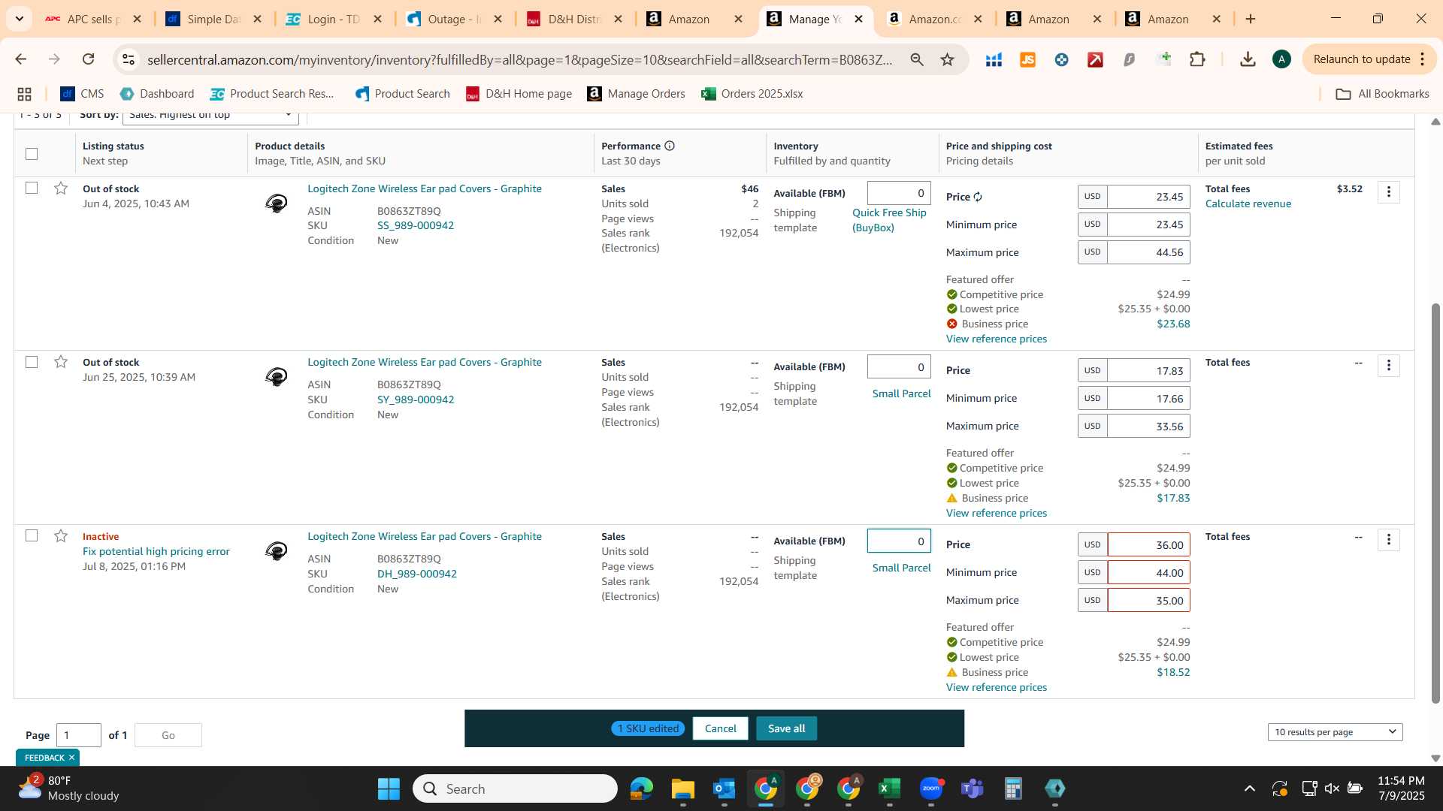The image size is (1443, 811).
Task: Switch to the Simple Data tab
Action: (214, 19)
